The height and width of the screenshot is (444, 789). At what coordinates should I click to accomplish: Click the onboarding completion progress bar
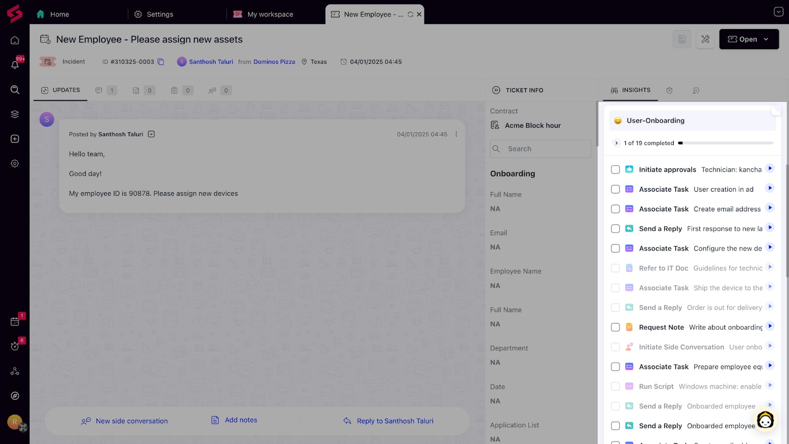pos(726,143)
